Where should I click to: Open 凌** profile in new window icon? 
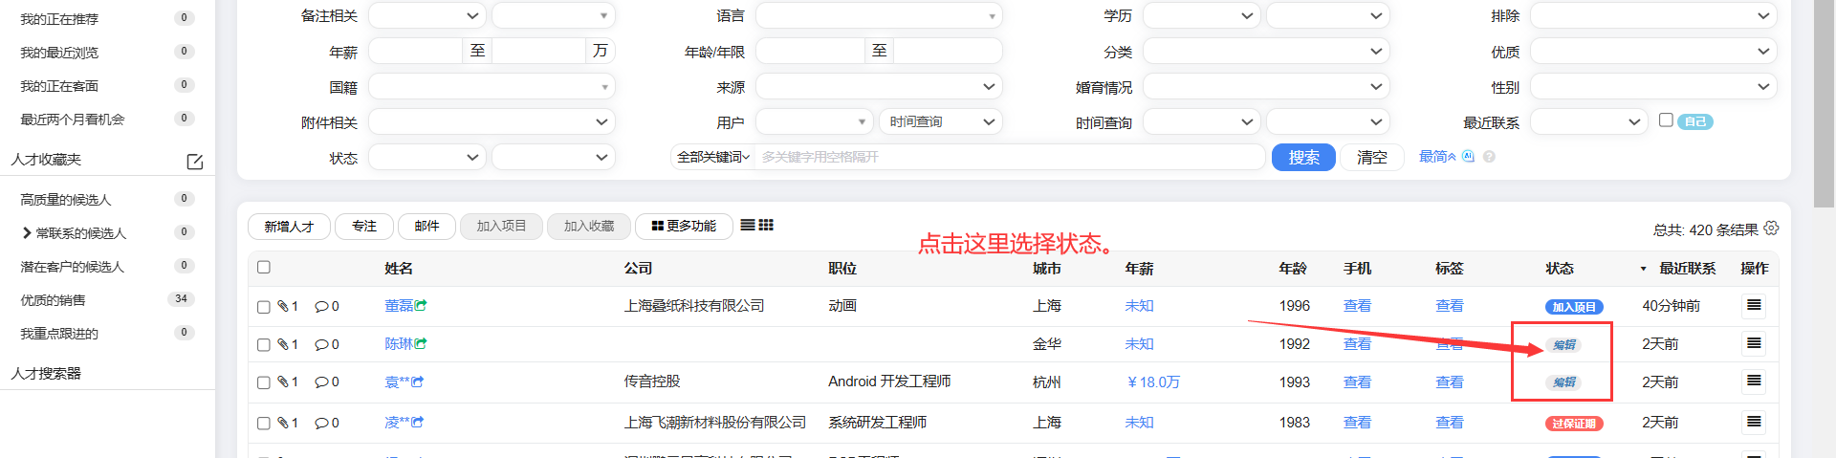click(x=417, y=423)
